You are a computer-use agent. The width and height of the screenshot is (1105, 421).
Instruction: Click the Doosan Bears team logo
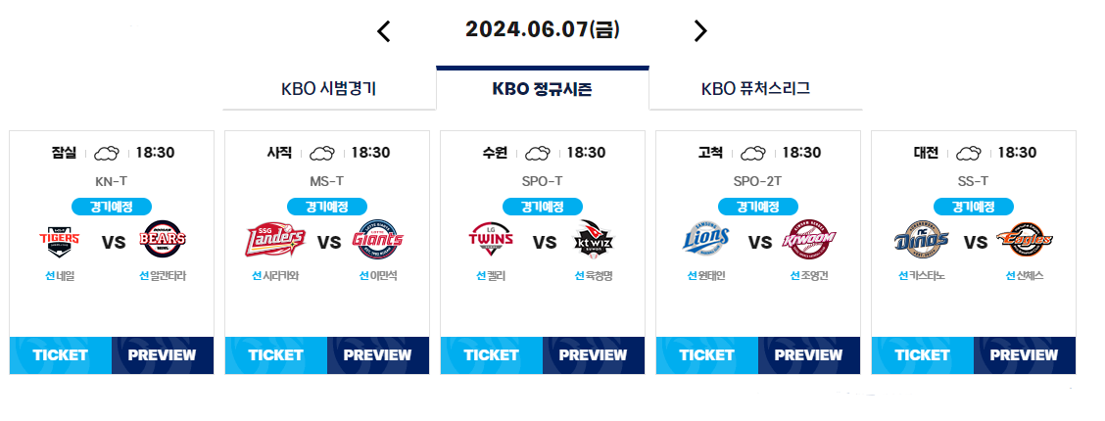coord(164,240)
